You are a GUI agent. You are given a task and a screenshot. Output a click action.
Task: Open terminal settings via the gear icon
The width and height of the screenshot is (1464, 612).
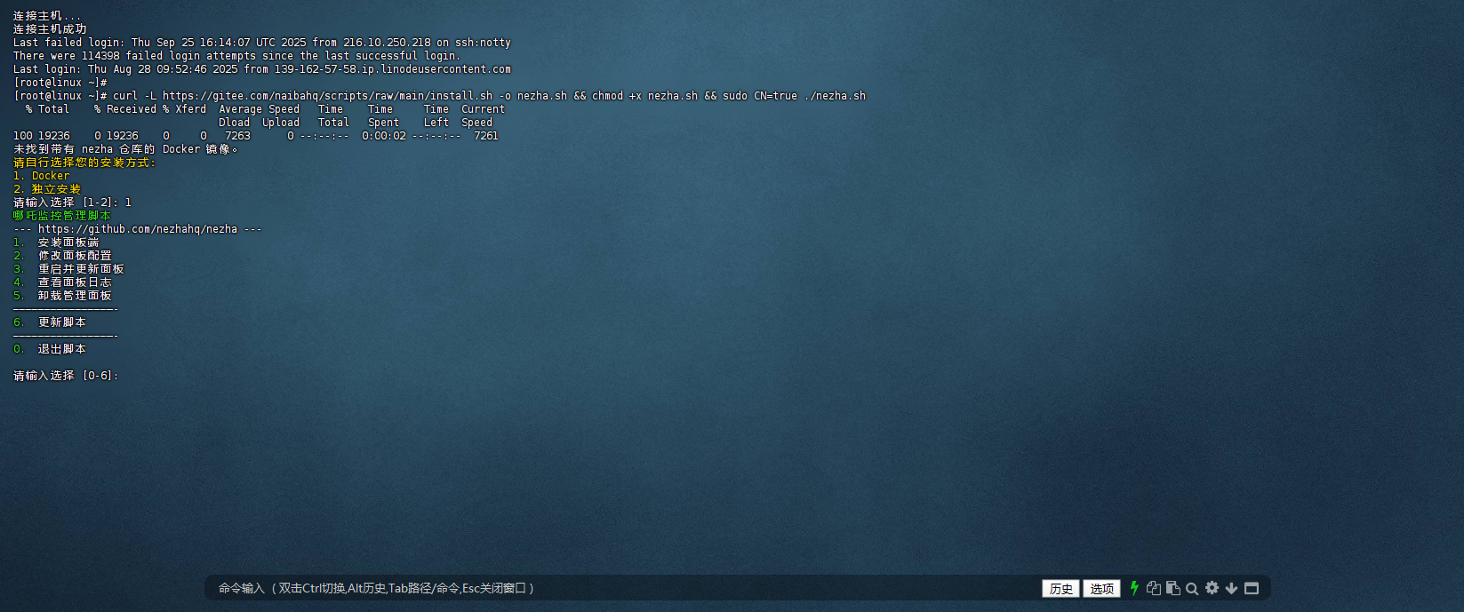1212,588
